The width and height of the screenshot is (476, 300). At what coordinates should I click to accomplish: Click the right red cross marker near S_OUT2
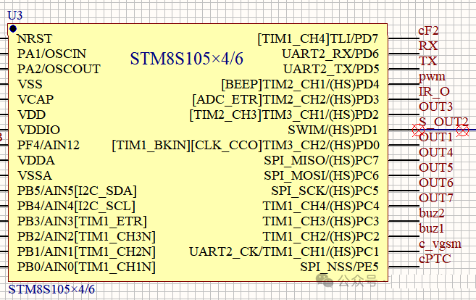pyautogui.click(x=461, y=130)
